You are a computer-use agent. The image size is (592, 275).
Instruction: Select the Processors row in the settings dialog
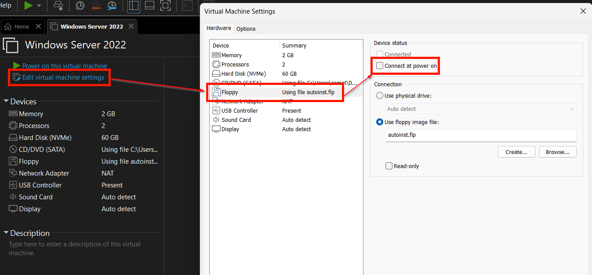[x=286, y=64]
